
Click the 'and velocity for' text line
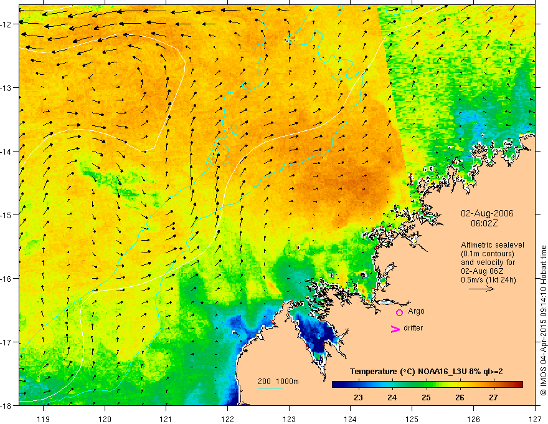pos(488,262)
